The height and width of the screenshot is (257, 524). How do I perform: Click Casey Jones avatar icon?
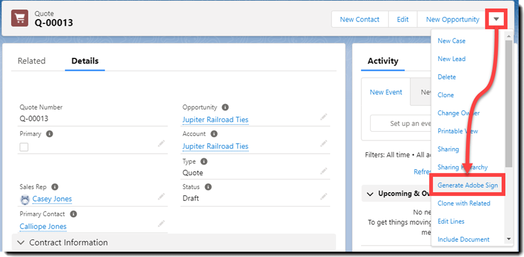(x=25, y=200)
